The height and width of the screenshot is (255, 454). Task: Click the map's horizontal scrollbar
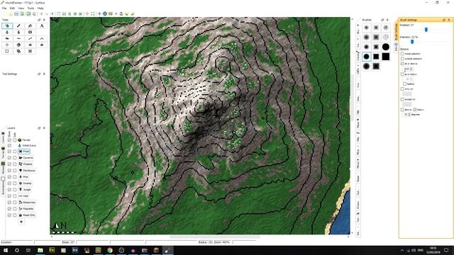click(214, 237)
